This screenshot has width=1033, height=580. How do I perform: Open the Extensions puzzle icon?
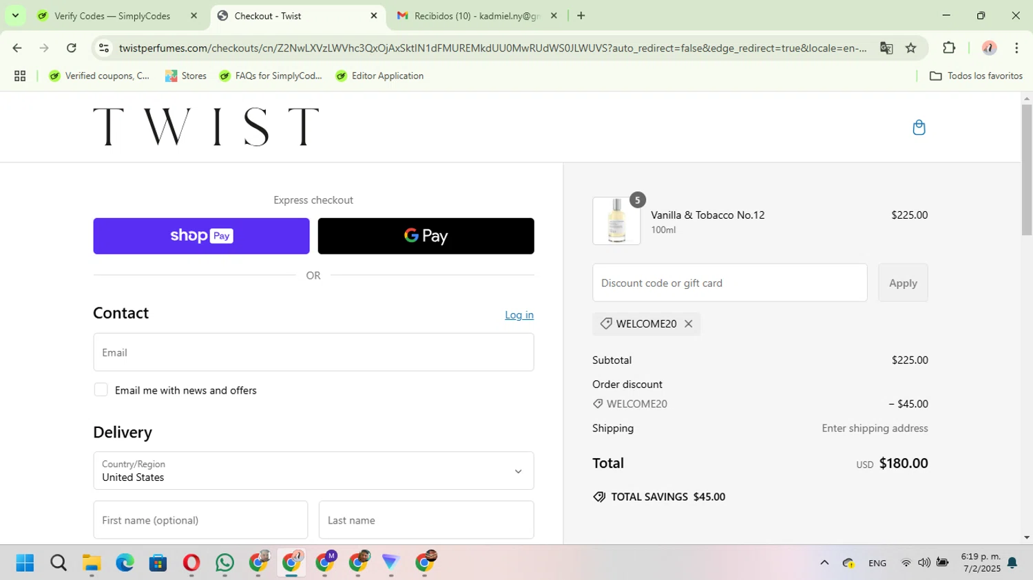949,48
